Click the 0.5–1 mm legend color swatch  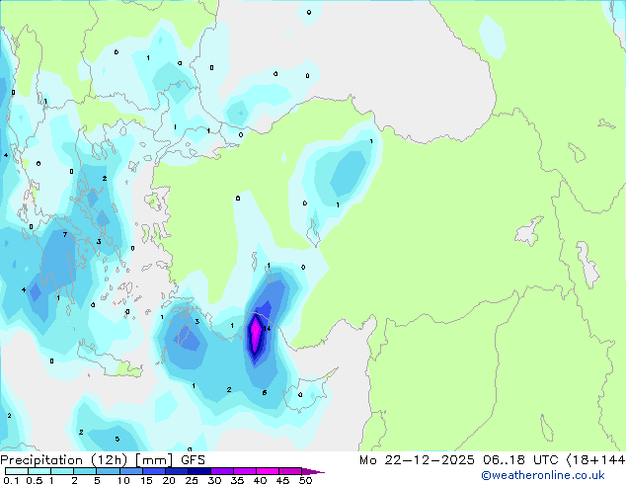(x=39, y=471)
